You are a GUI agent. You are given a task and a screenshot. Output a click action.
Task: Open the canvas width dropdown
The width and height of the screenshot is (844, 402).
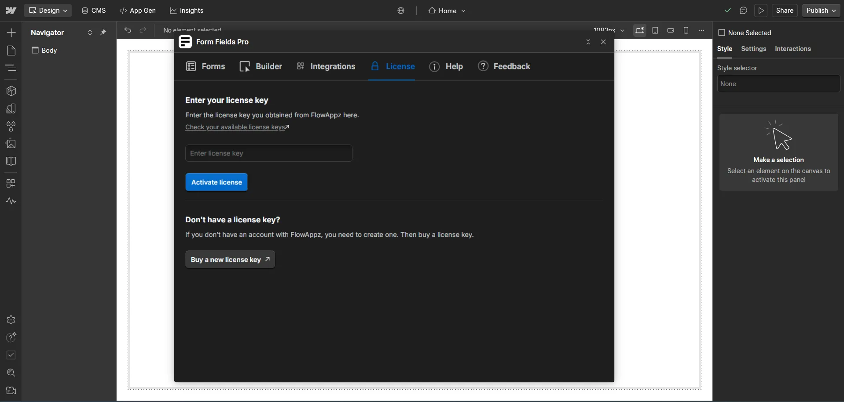pos(609,30)
